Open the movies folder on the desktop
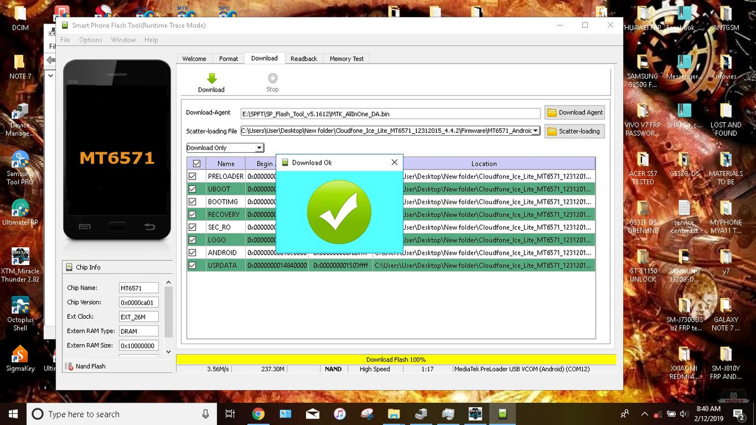Viewport: 756px width, 425px height. click(726, 67)
